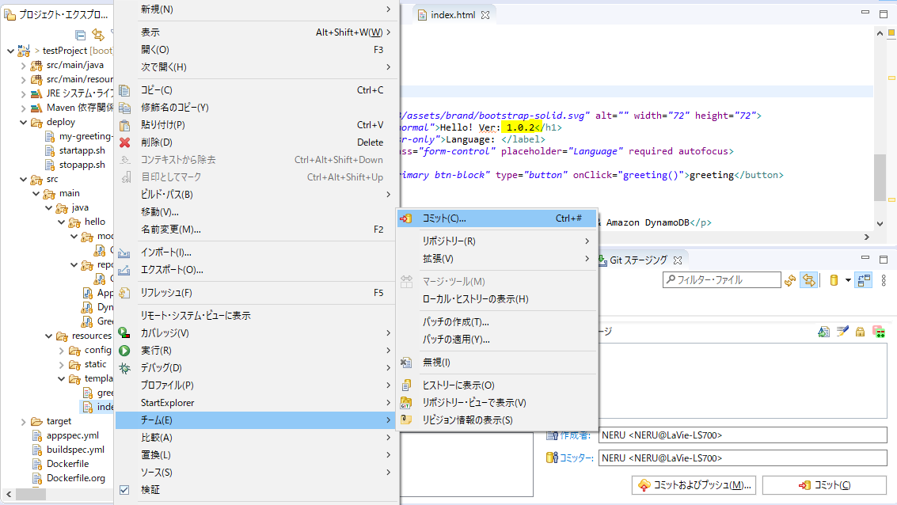Click the Add Change-Id icon
The image size is (897, 505).
(x=879, y=332)
